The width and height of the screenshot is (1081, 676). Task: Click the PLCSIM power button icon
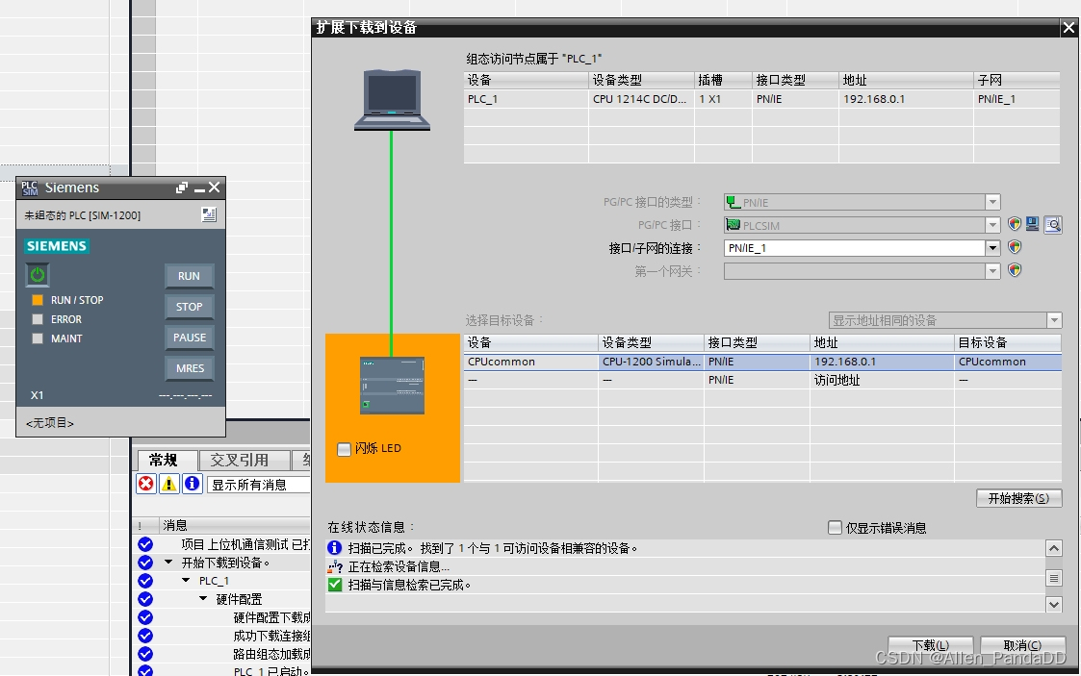(x=38, y=275)
